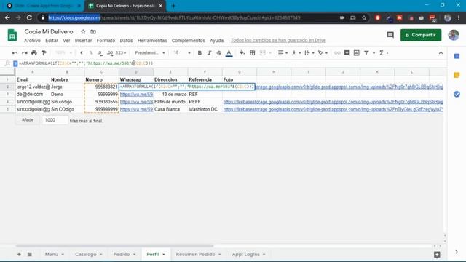This screenshot has height=262, width=466.
Task: Toggle strikethrough formatting
Action: click(x=219, y=53)
